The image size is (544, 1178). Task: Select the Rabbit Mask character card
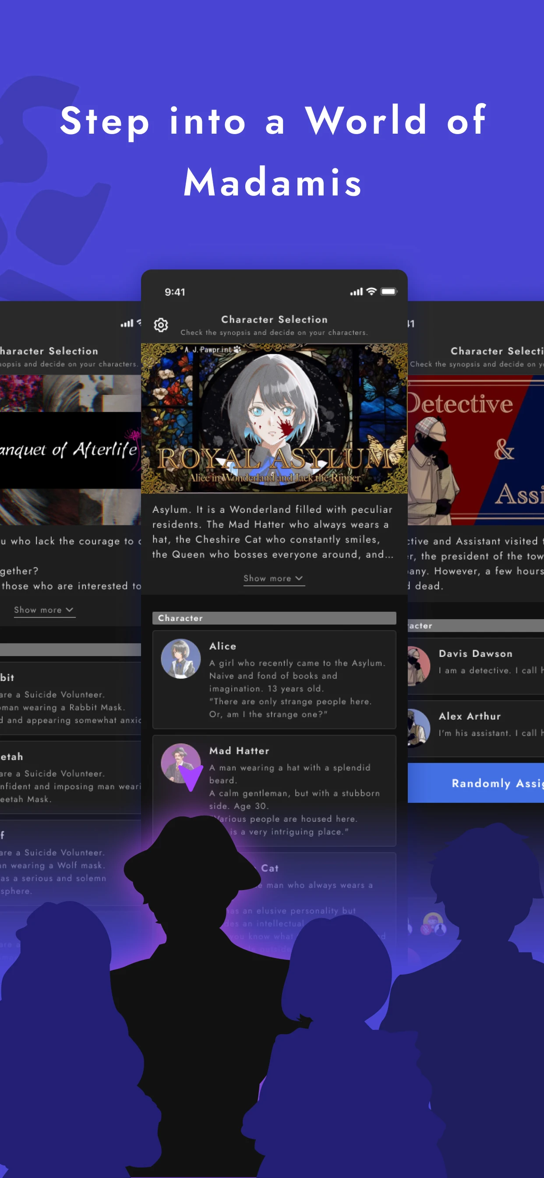71,698
